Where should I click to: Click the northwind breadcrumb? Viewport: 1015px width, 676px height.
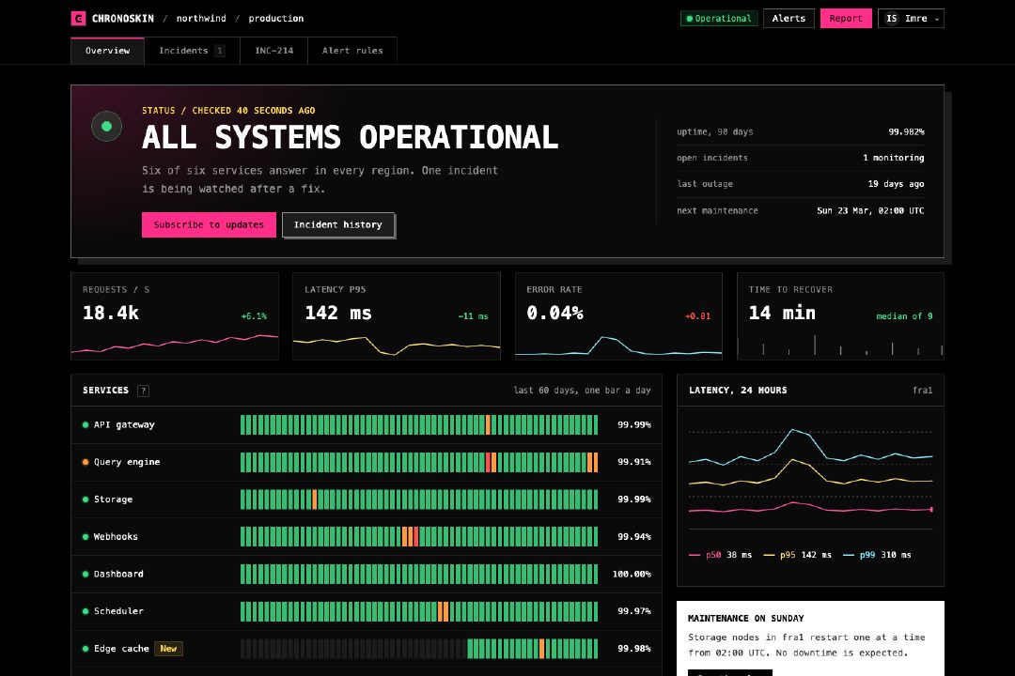pos(201,18)
